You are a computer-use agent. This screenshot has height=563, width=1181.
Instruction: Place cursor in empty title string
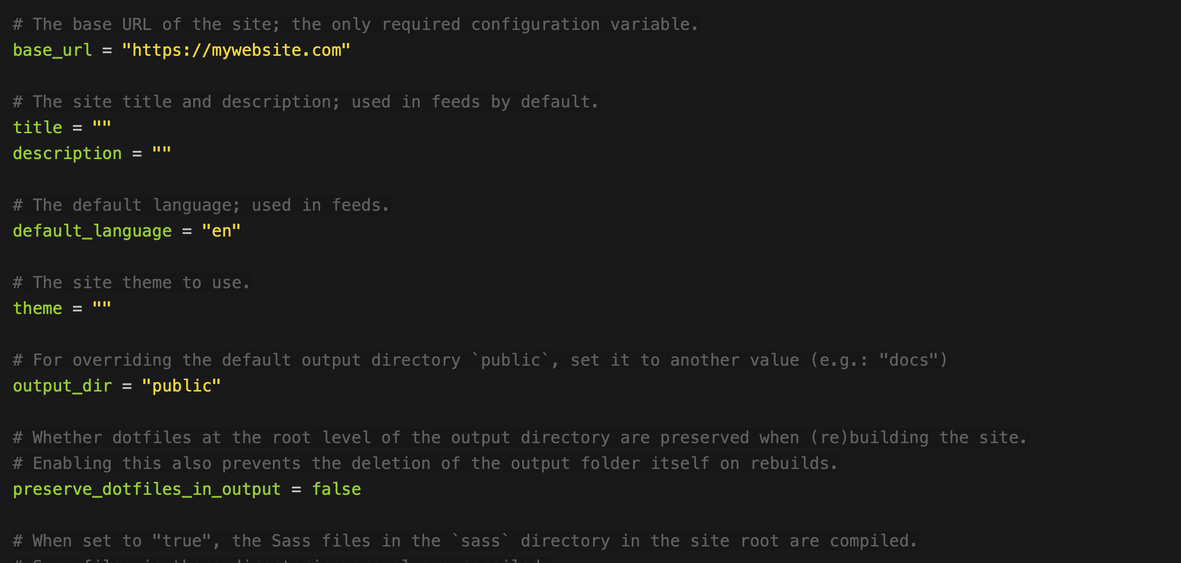(102, 127)
